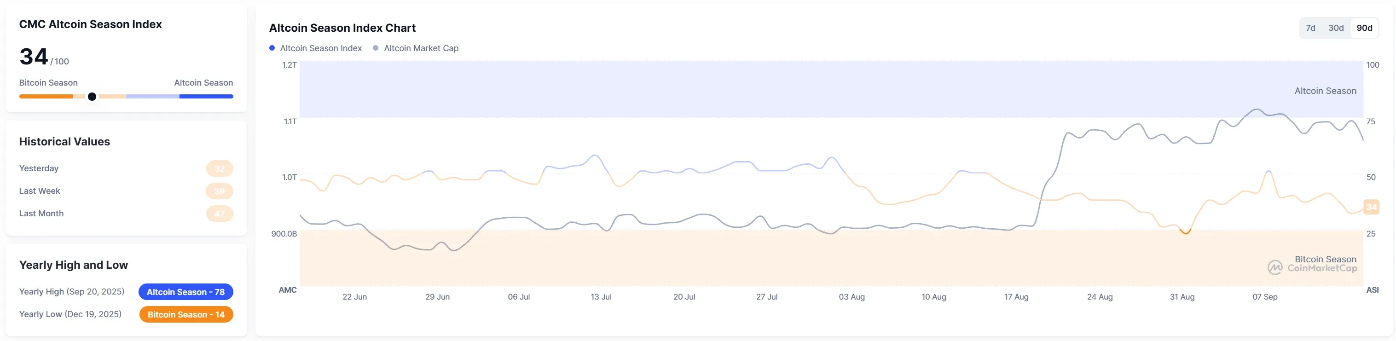The image size is (1396, 341).
Task: Click the 31 Aug date axis label
Action: [x=1182, y=297]
